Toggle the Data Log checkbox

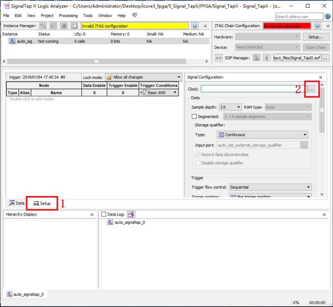pyautogui.click(x=104, y=214)
